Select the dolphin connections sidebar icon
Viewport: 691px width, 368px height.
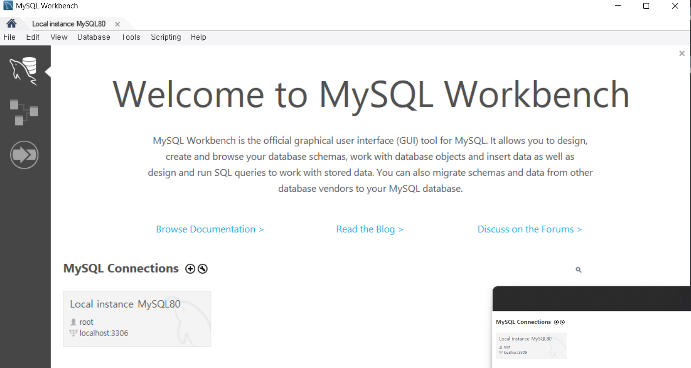pyautogui.click(x=24, y=71)
